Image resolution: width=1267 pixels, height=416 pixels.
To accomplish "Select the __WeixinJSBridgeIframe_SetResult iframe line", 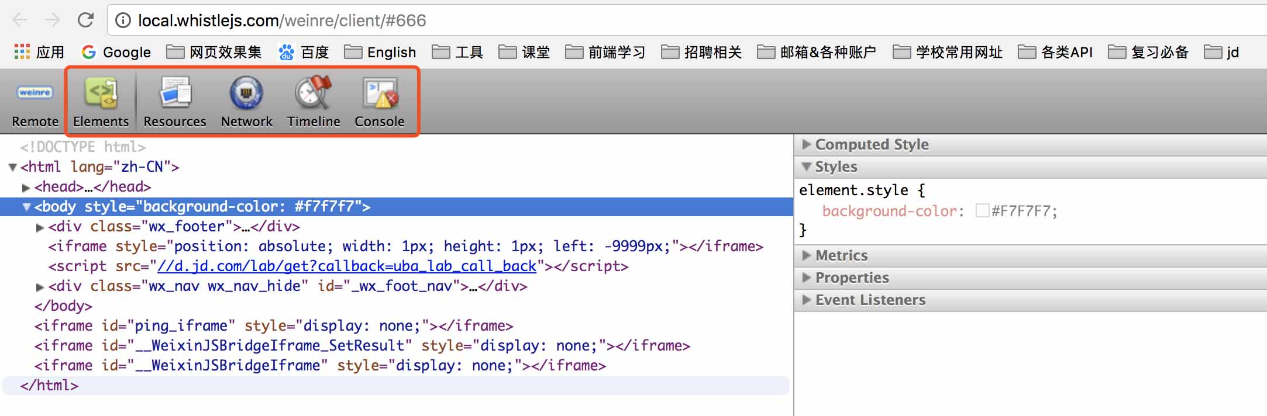I will (362, 346).
